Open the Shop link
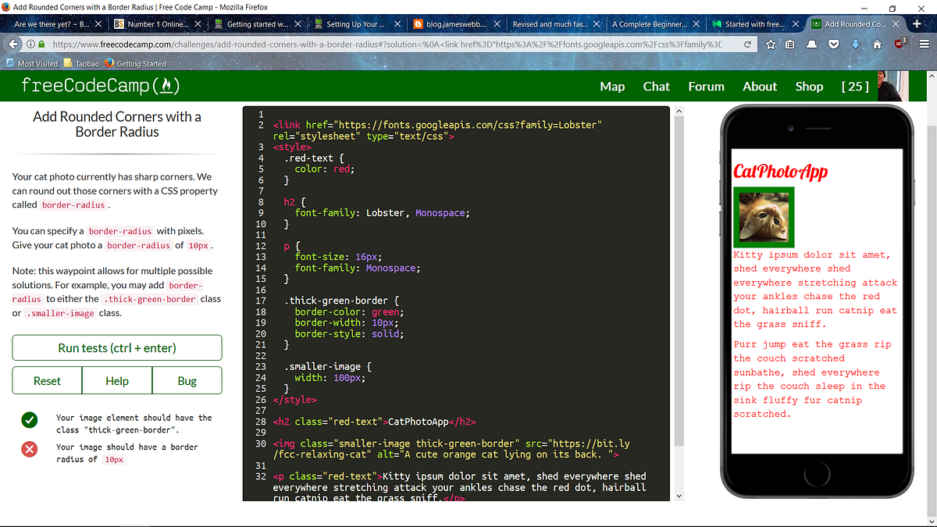 (x=809, y=87)
